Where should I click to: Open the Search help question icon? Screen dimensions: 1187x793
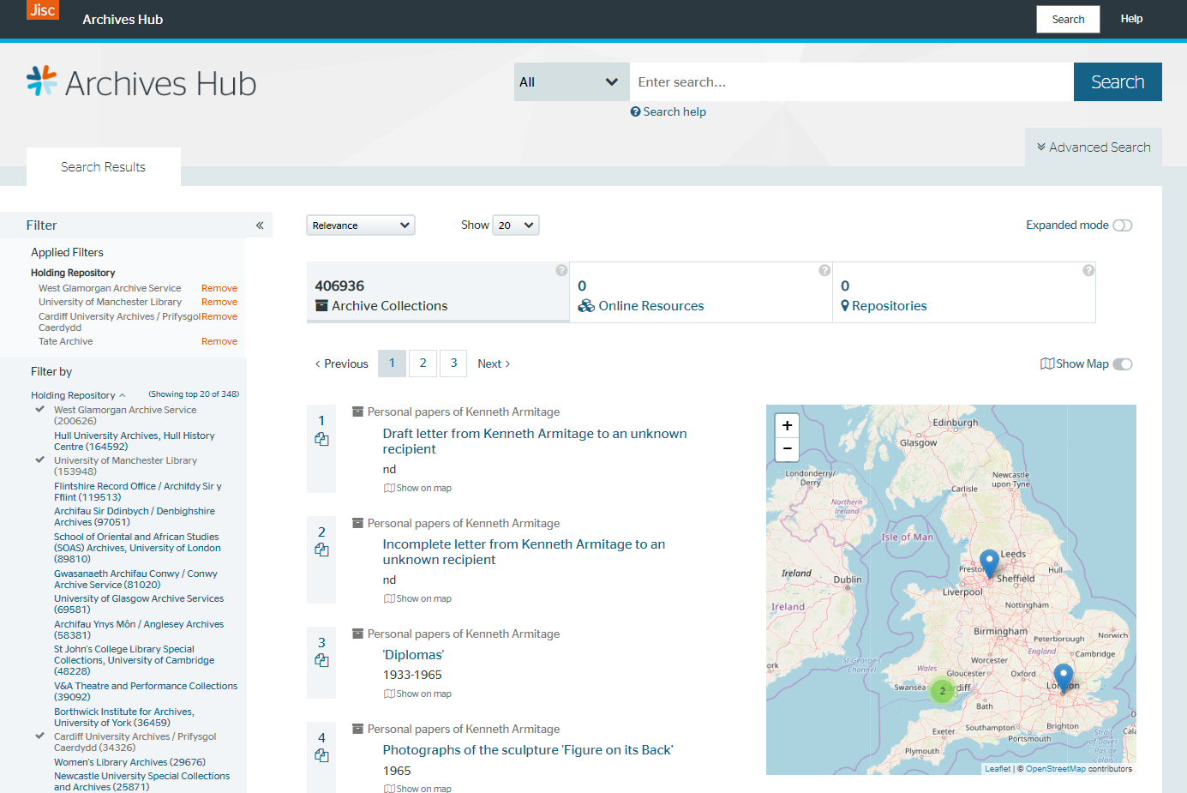635,111
